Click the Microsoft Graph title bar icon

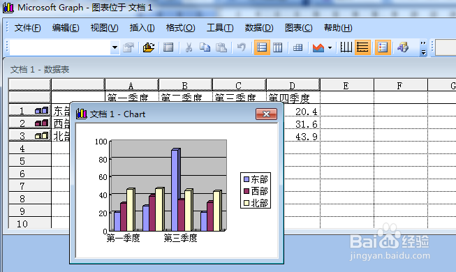click(8, 8)
